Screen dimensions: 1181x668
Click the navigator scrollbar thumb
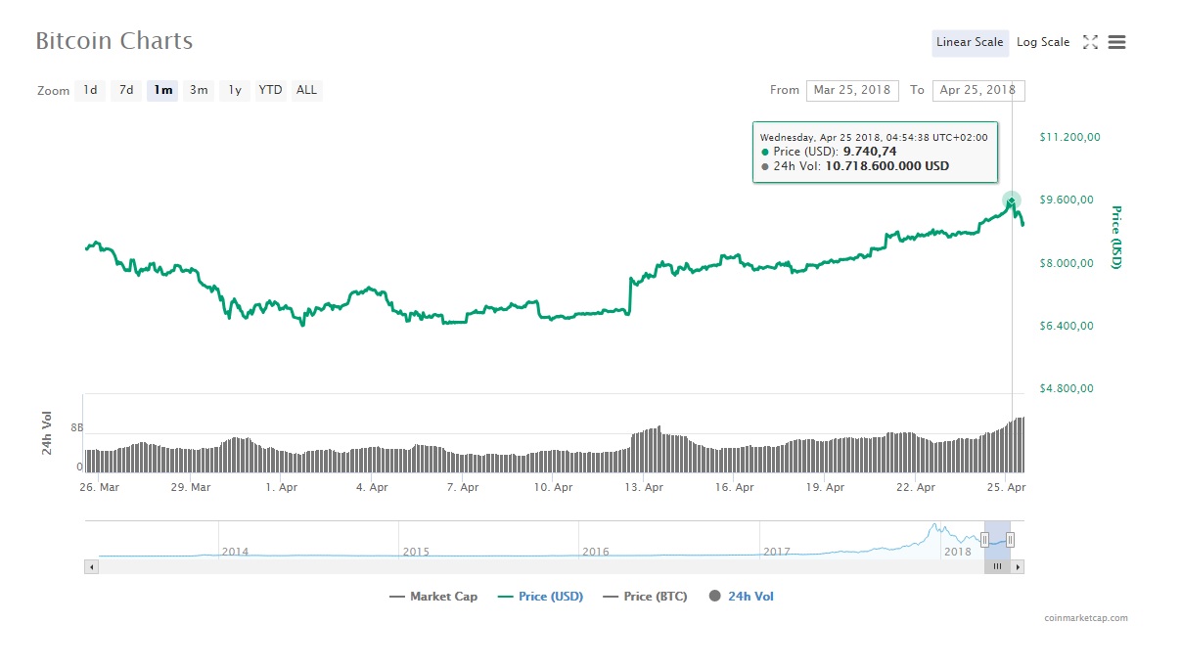[997, 566]
